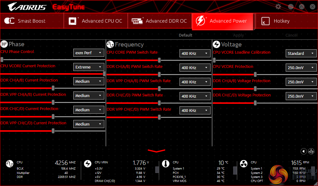Screen dimensions: 318x186
Task: Click the Advanced Power lightning icon
Action: [x=201, y=21]
